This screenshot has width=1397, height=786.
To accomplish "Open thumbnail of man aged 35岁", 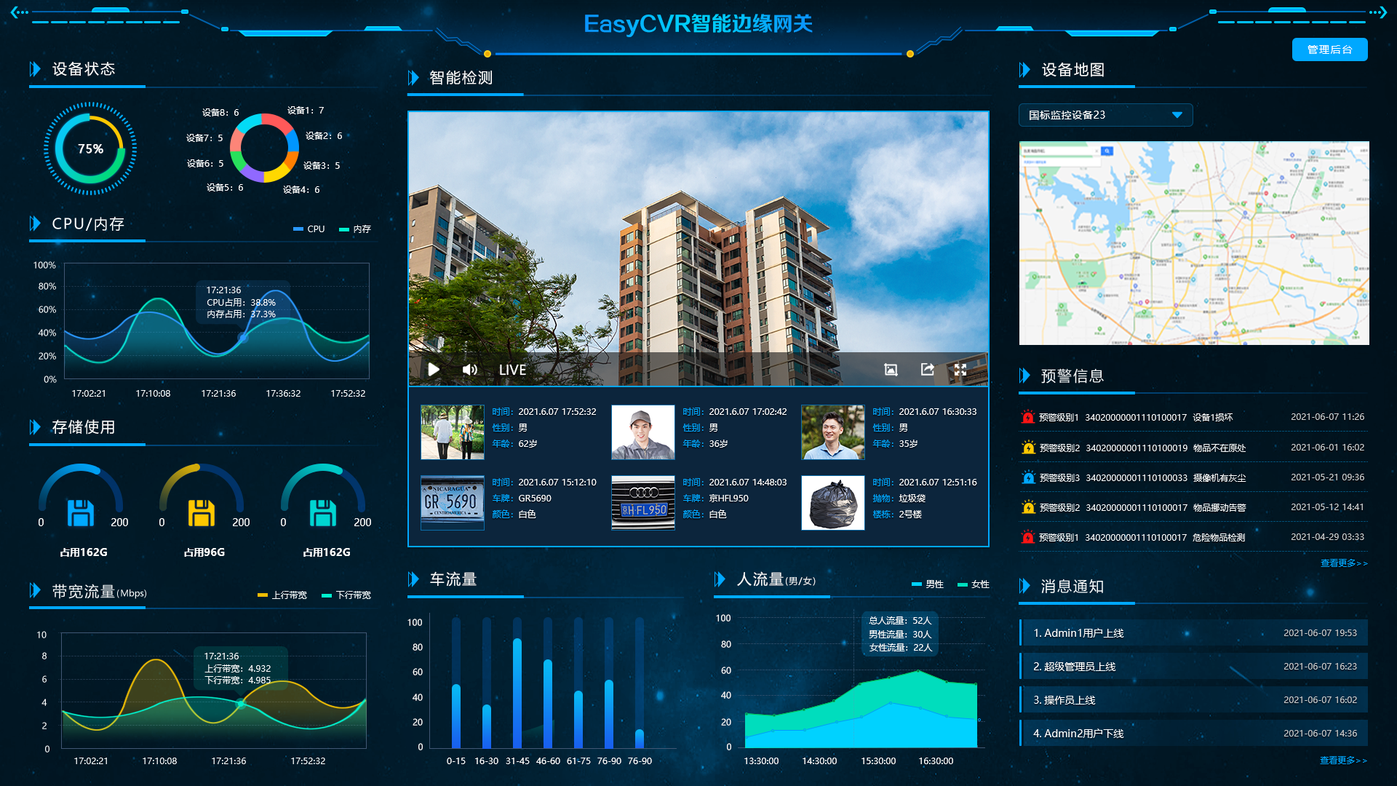I will (x=833, y=432).
